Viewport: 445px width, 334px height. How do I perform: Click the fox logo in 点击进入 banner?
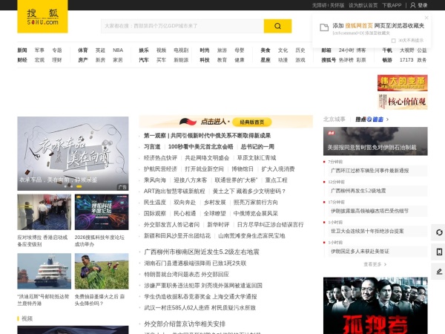tap(188, 122)
